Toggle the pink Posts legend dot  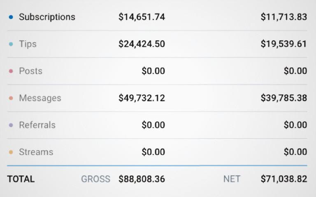coord(11,71)
